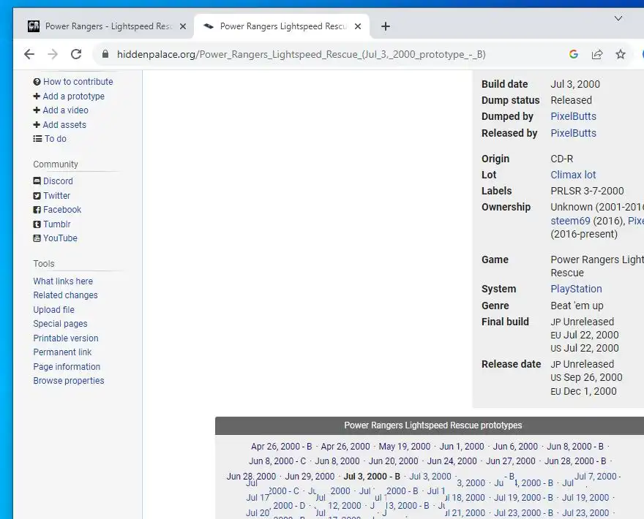Open What links here

(x=63, y=281)
